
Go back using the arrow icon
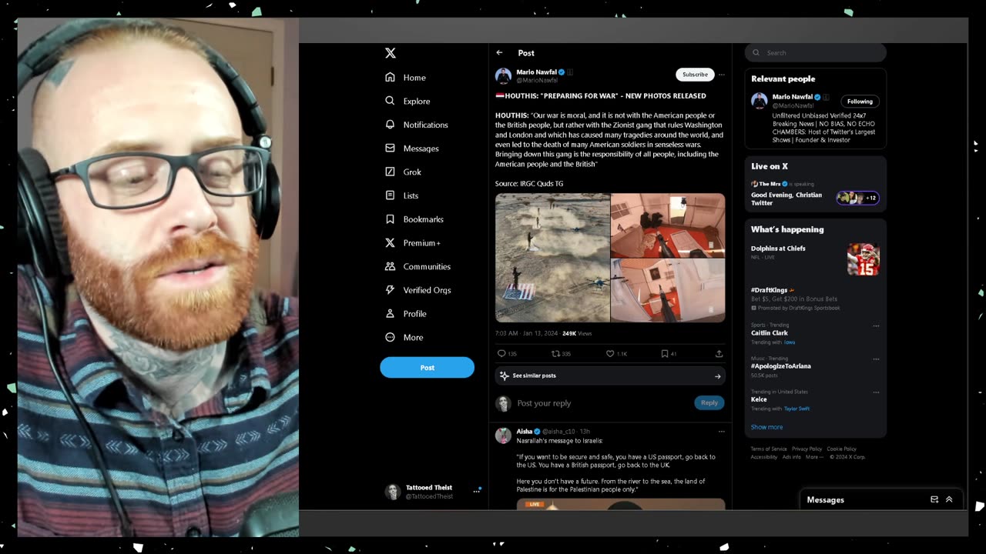pyautogui.click(x=499, y=53)
